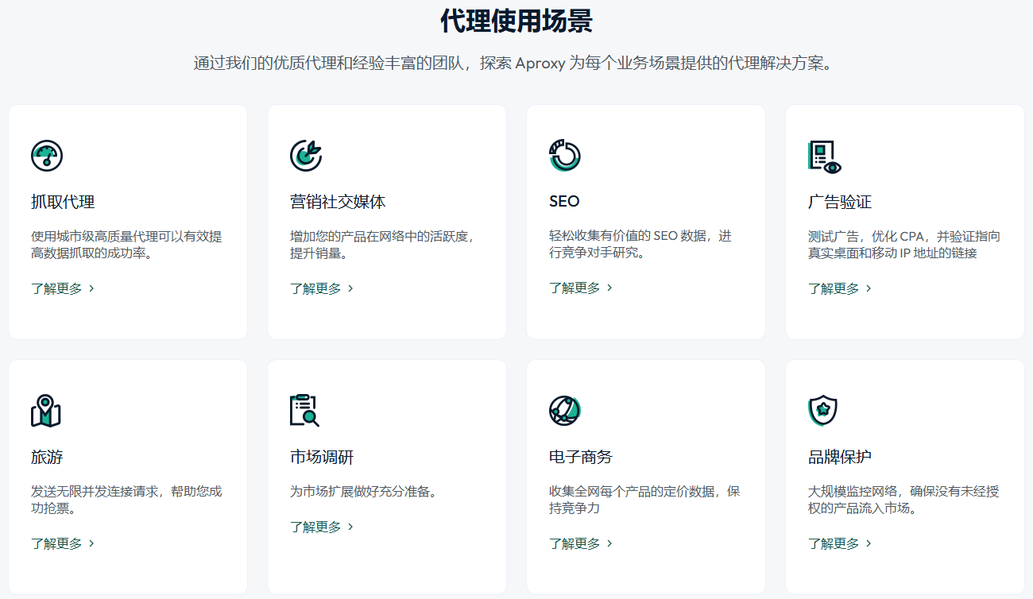
Task: Open 了解更多 link under 广告验证
Action: point(840,288)
